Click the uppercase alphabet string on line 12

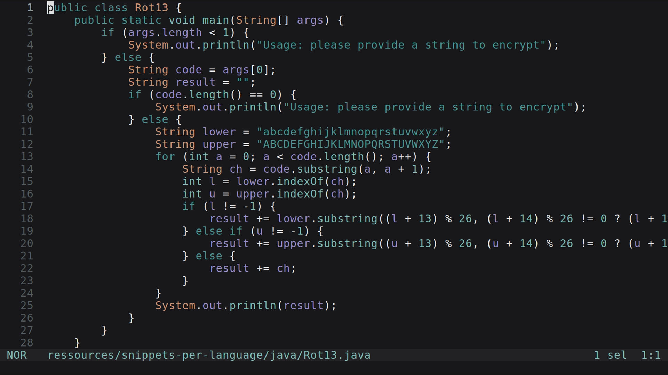(x=353, y=144)
